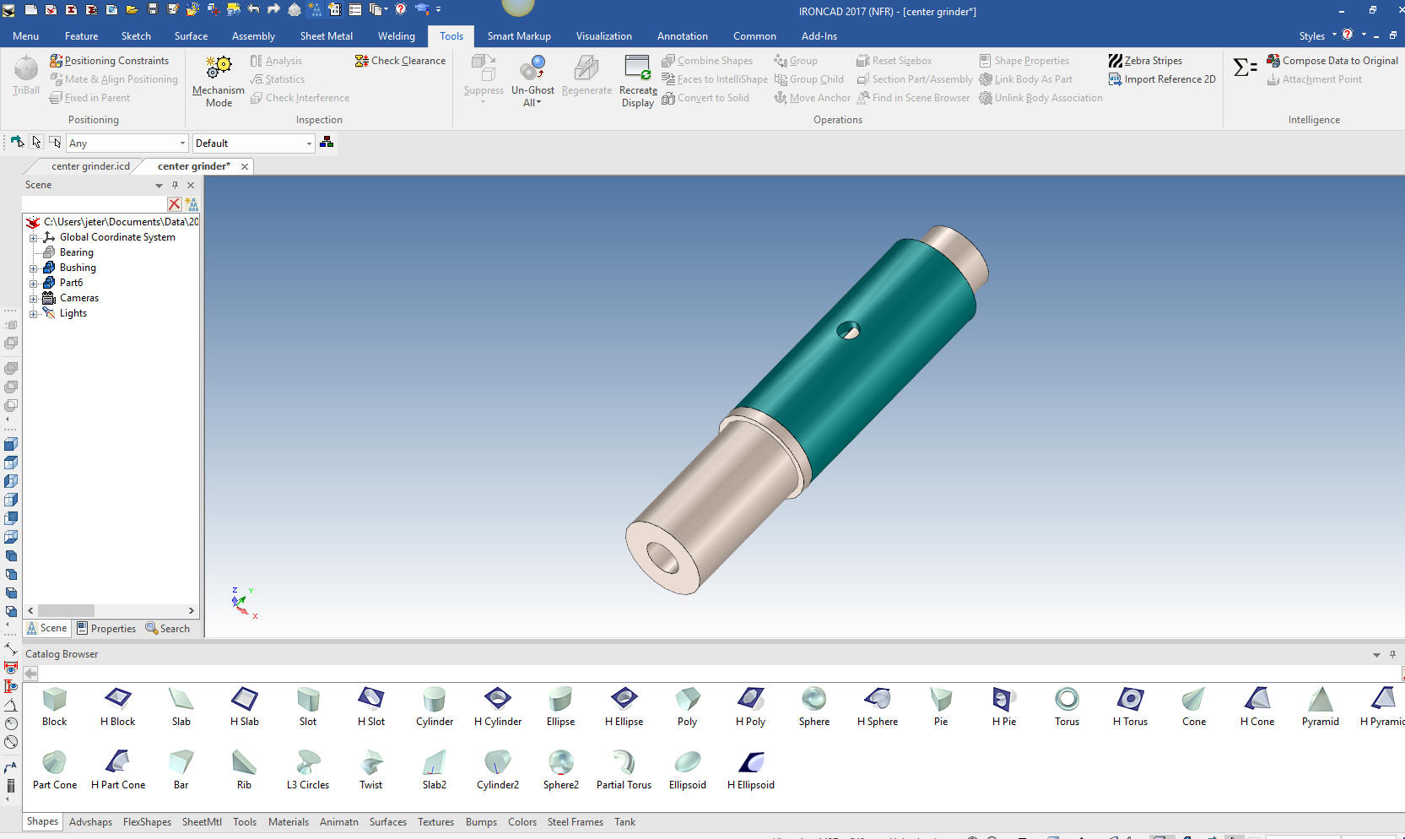Select the Sphere catalog shape
Screen dimensions: 1405x839
click(814, 706)
